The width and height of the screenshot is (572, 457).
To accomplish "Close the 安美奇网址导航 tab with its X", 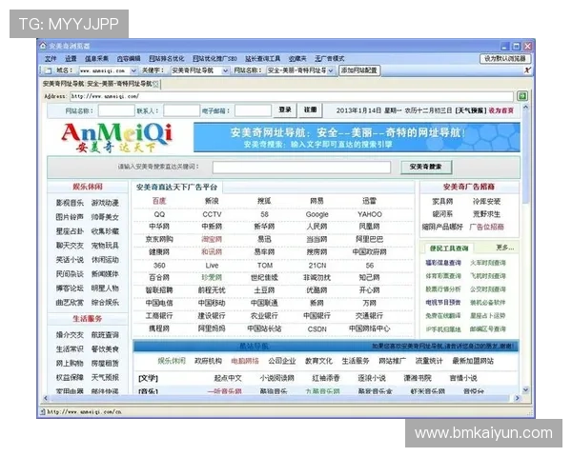I will 156,84.
